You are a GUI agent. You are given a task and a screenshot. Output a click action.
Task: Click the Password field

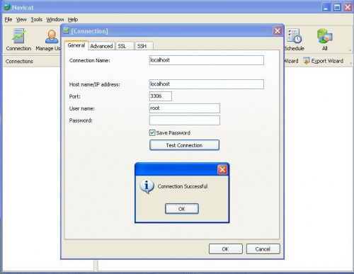point(185,120)
